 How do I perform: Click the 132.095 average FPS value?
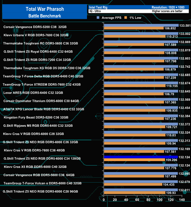coord(184,174)
